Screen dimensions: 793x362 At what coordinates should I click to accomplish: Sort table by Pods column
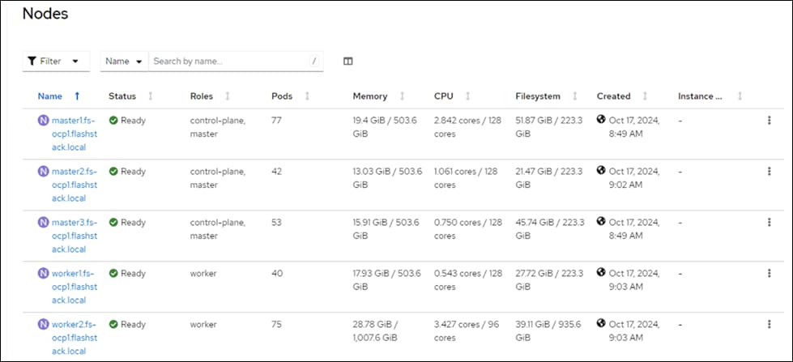[x=290, y=96]
